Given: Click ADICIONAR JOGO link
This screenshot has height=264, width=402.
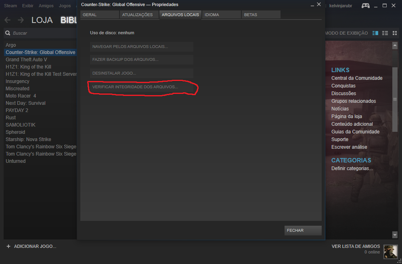Looking at the screenshot, I should tap(35, 246).
